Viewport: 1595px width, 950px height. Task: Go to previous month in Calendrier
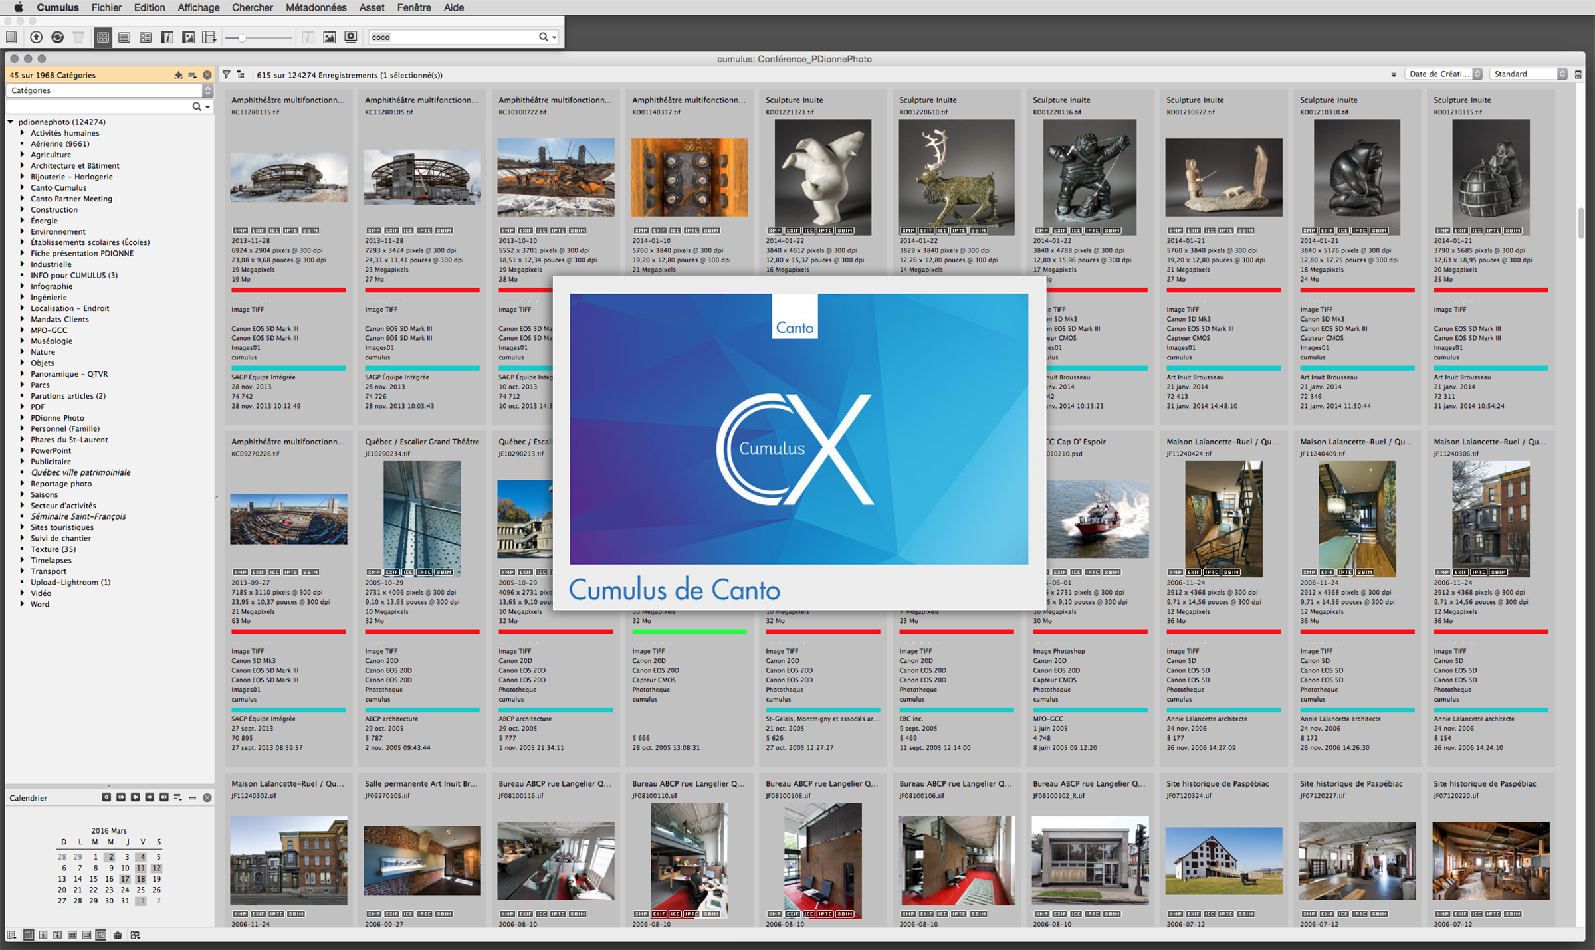coord(135,797)
